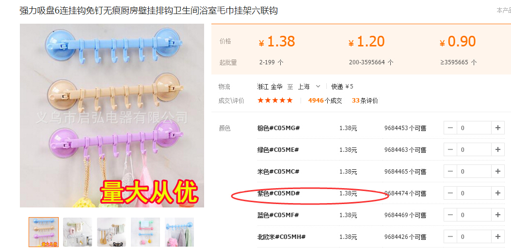Click plus icon in 蓝色#C05MF# row
The image size is (511, 250).
point(497,215)
